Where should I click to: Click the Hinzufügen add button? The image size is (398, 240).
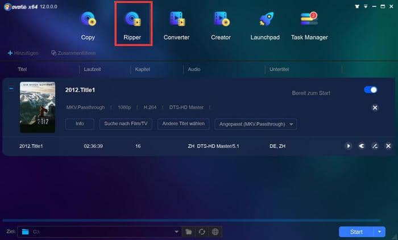23,53
